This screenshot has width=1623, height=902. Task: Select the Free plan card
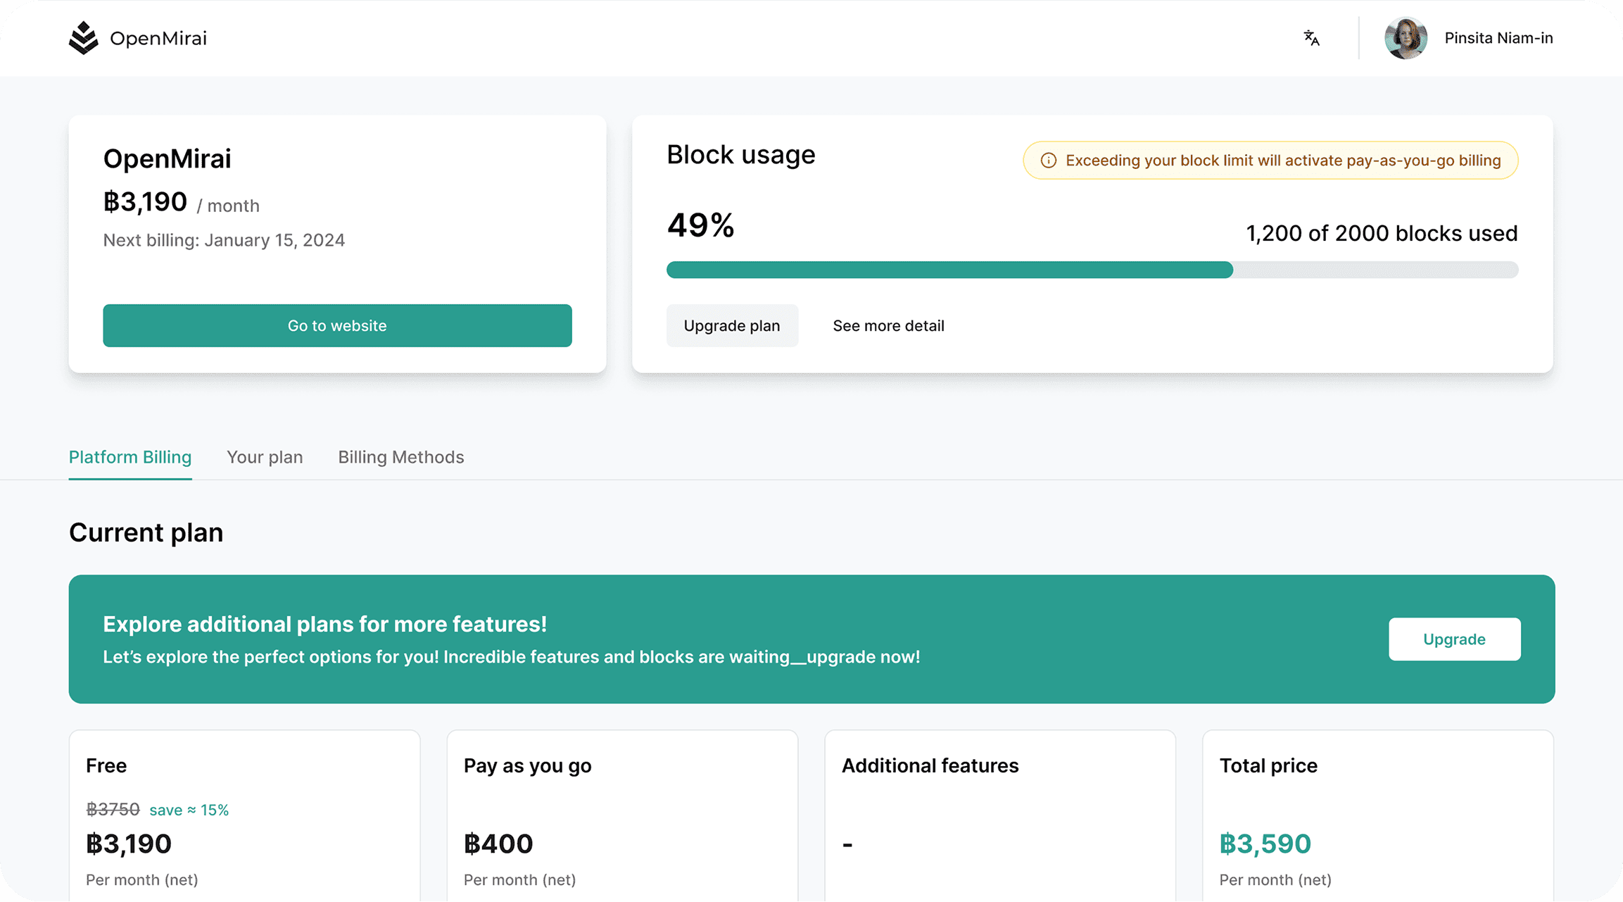[x=244, y=817]
